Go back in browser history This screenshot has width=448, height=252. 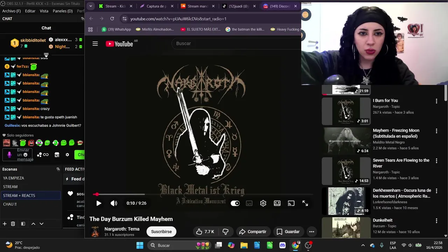click(x=91, y=19)
